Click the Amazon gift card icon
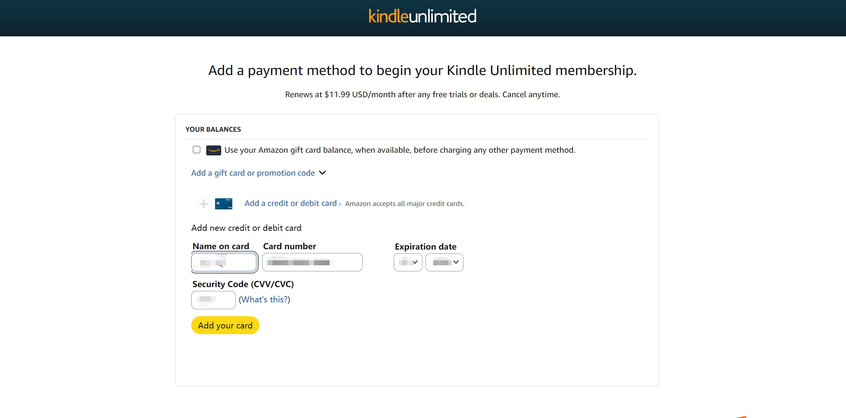846x418 pixels. [214, 150]
